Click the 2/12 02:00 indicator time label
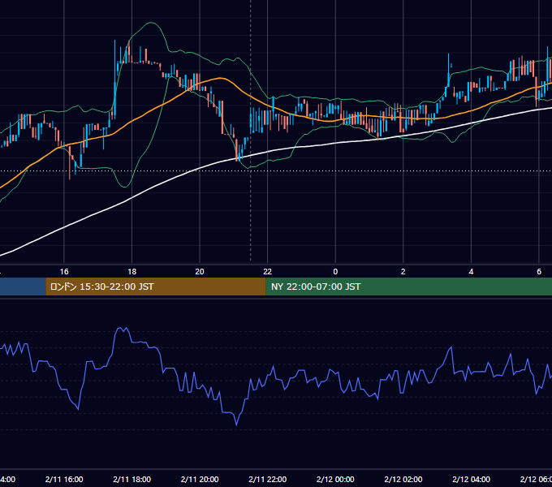This screenshot has width=552, height=487. pyautogui.click(x=403, y=479)
